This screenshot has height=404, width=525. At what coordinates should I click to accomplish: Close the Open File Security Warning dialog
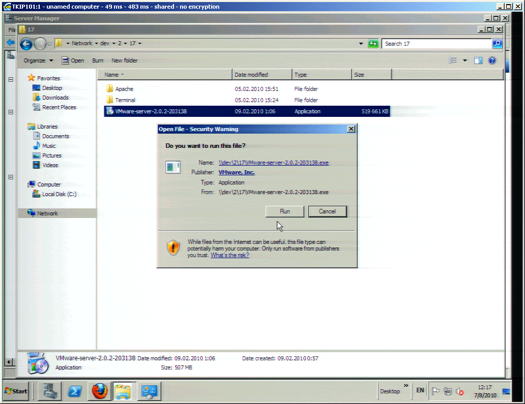[x=351, y=129]
